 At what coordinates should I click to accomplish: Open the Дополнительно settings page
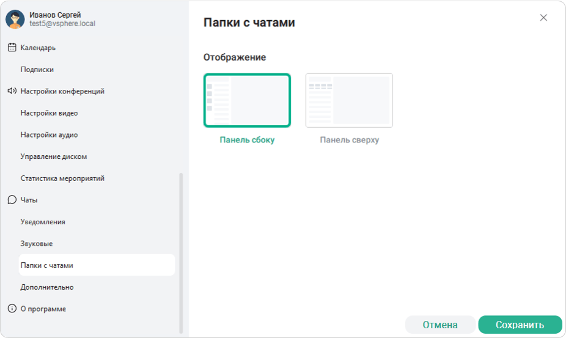47,287
